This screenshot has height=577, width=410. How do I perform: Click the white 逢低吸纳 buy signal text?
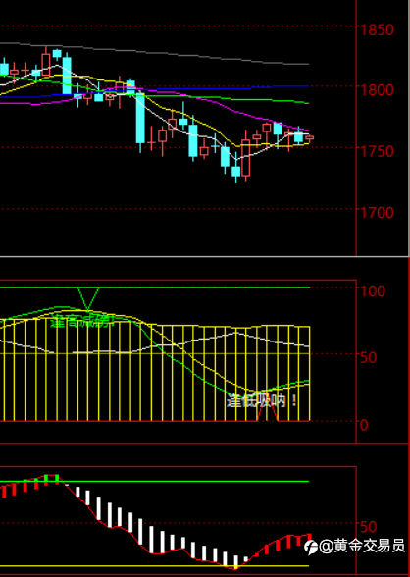click(x=261, y=400)
